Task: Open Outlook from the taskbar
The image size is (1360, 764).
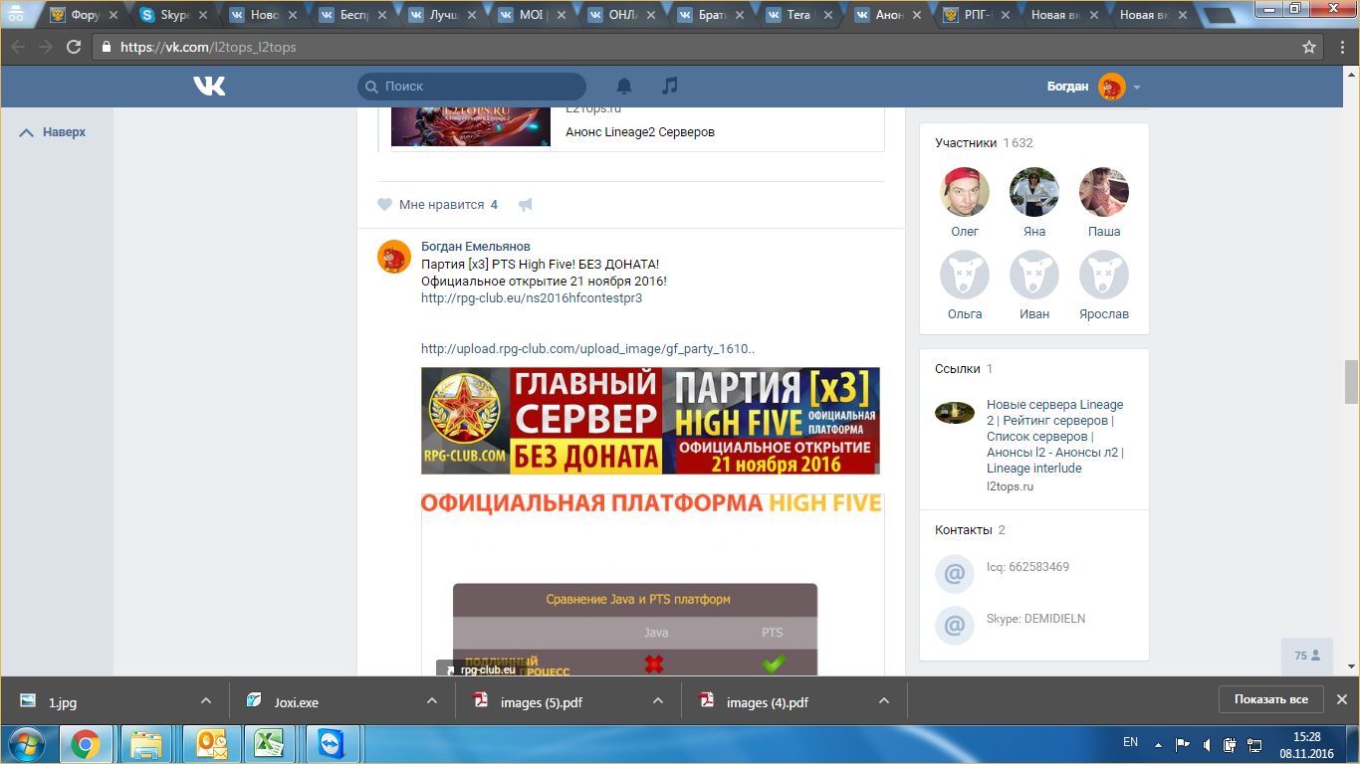Action: coord(210,745)
